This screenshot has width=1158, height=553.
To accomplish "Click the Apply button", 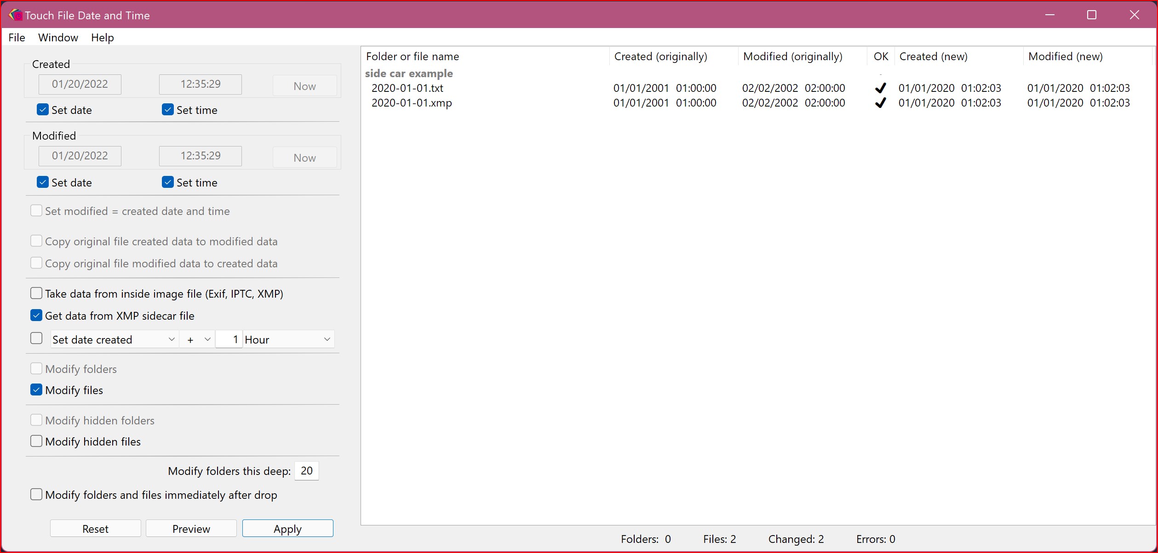I will click(287, 528).
